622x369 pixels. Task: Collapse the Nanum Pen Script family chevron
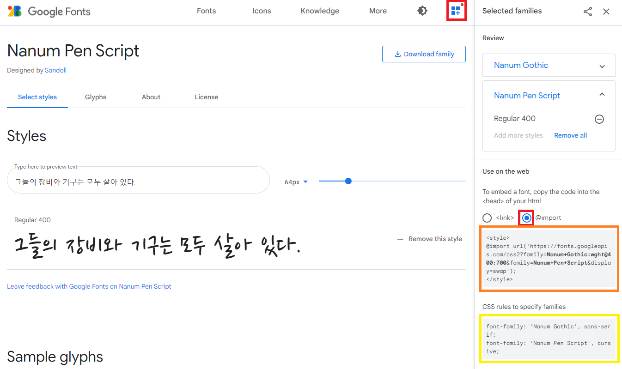pyautogui.click(x=602, y=95)
